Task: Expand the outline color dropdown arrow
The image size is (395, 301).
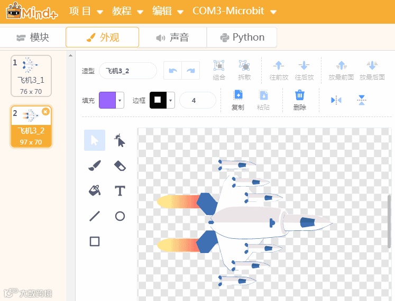Action: click(171, 100)
